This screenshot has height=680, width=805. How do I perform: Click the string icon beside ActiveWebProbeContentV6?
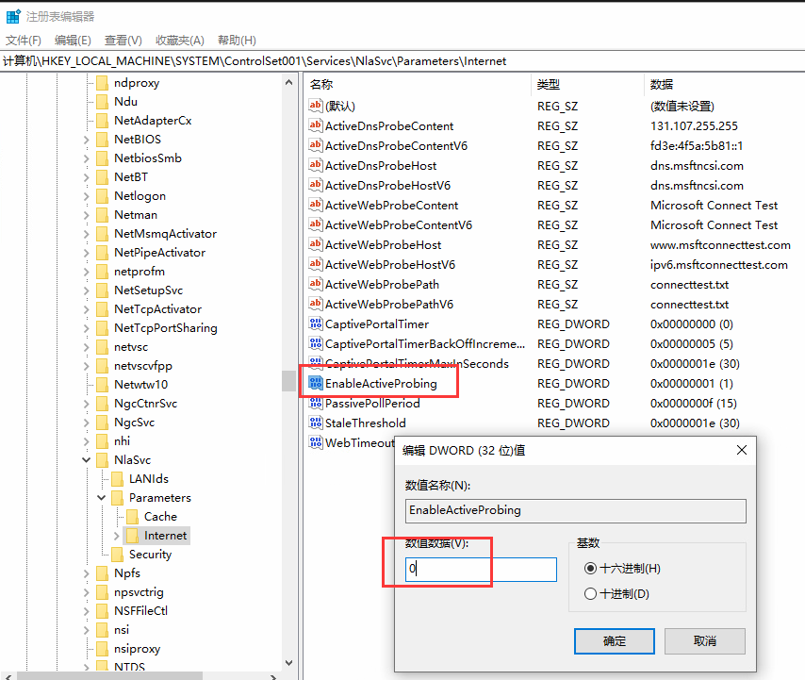tap(315, 224)
